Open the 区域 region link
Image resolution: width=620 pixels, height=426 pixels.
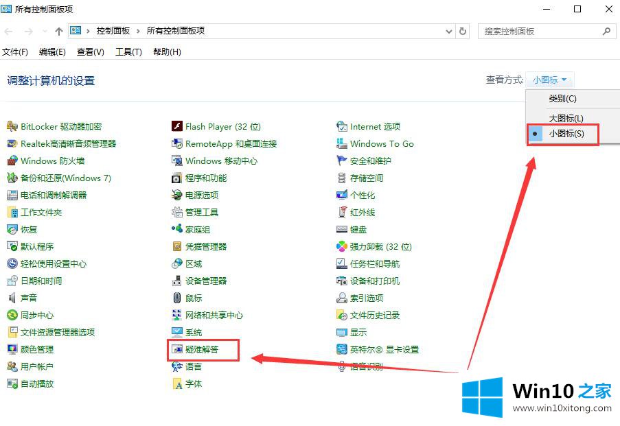coord(194,264)
